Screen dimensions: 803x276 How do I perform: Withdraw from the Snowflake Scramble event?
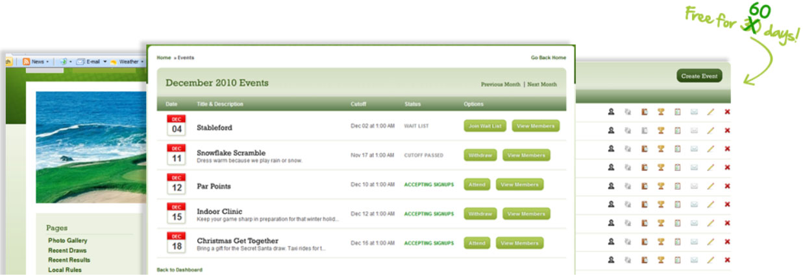[x=480, y=155]
